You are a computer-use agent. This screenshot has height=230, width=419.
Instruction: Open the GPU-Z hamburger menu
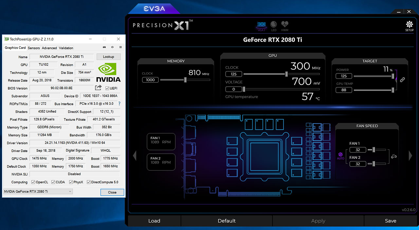click(x=120, y=48)
